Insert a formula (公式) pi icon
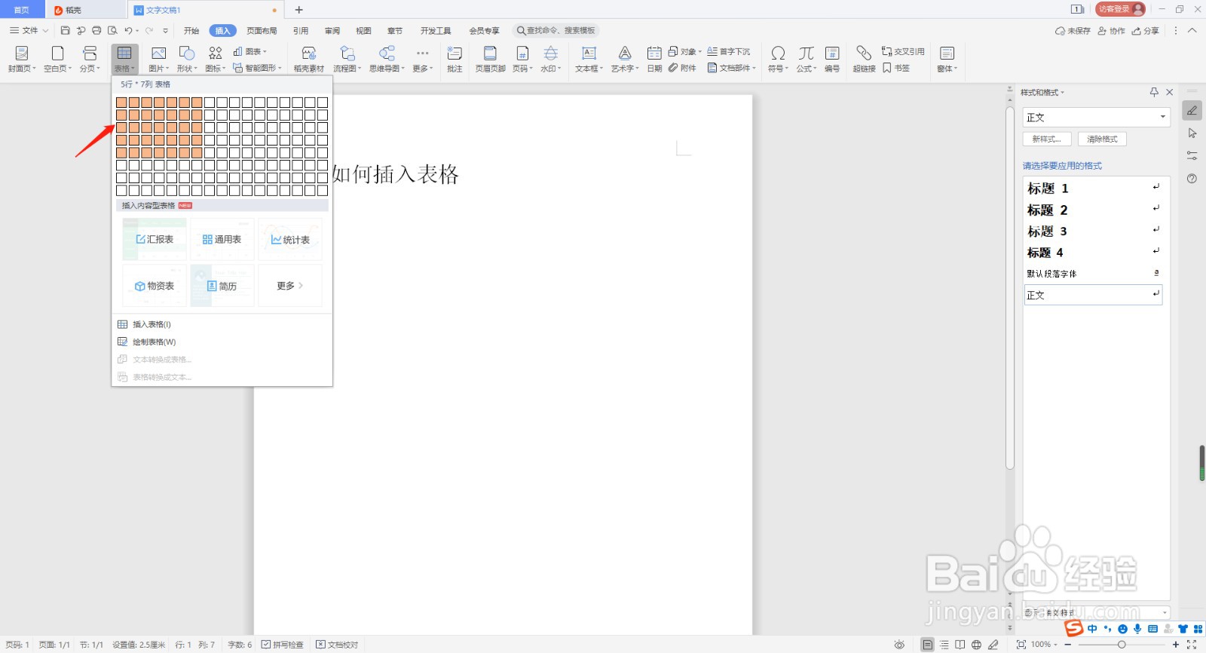 [x=807, y=54]
